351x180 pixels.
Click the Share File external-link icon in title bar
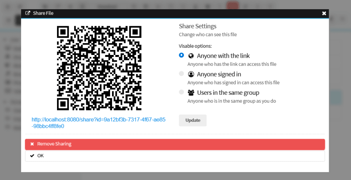[28, 13]
